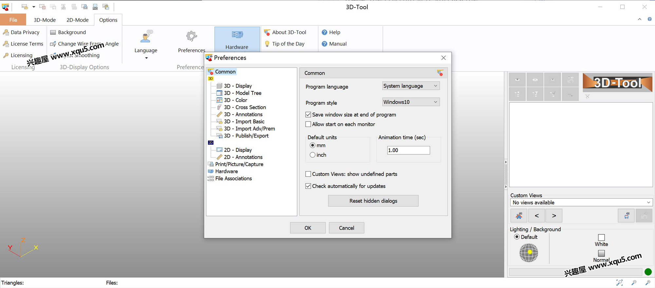
Task: Open the Manual from the ribbon
Action: pyautogui.click(x=334, y=44)
